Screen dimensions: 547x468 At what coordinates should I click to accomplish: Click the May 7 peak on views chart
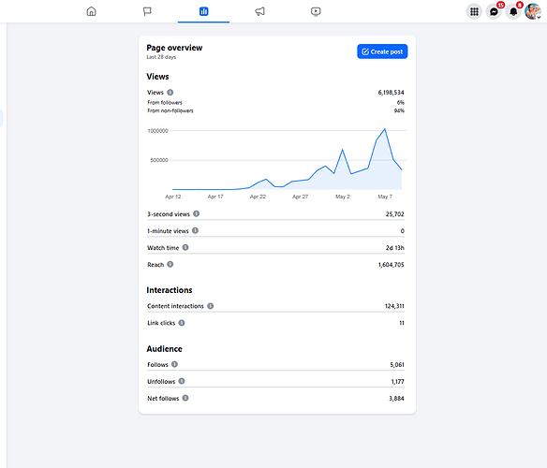pos(385,129)
